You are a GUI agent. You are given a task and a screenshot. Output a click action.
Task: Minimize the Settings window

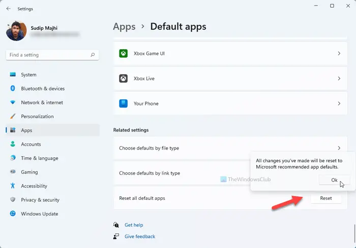pos(316,6)
